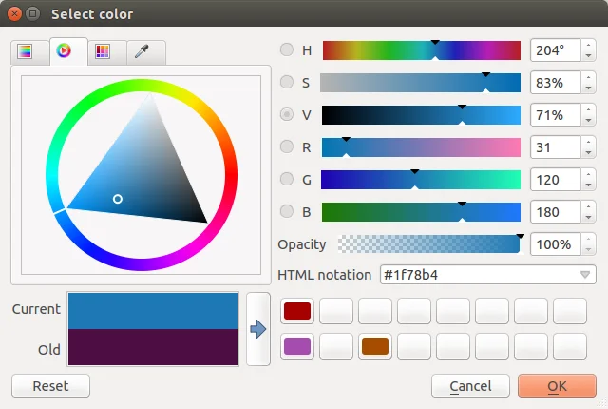
Task: Click the Opacity slider bar
Action: [x=428, y=244]
